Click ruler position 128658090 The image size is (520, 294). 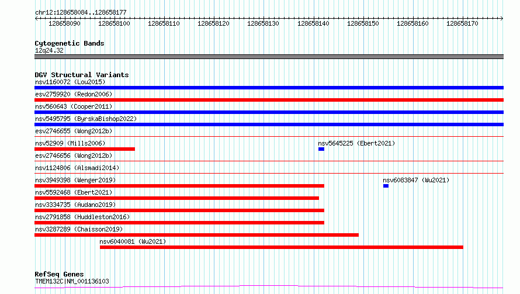coord(64,23)
